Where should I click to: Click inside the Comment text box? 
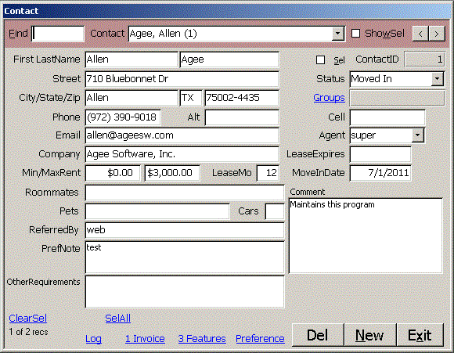click(366, 236)
